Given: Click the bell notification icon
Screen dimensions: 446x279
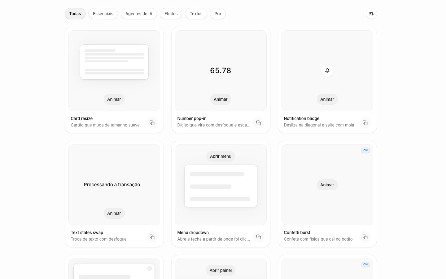Looking at the screenshot, I should 327,71.
